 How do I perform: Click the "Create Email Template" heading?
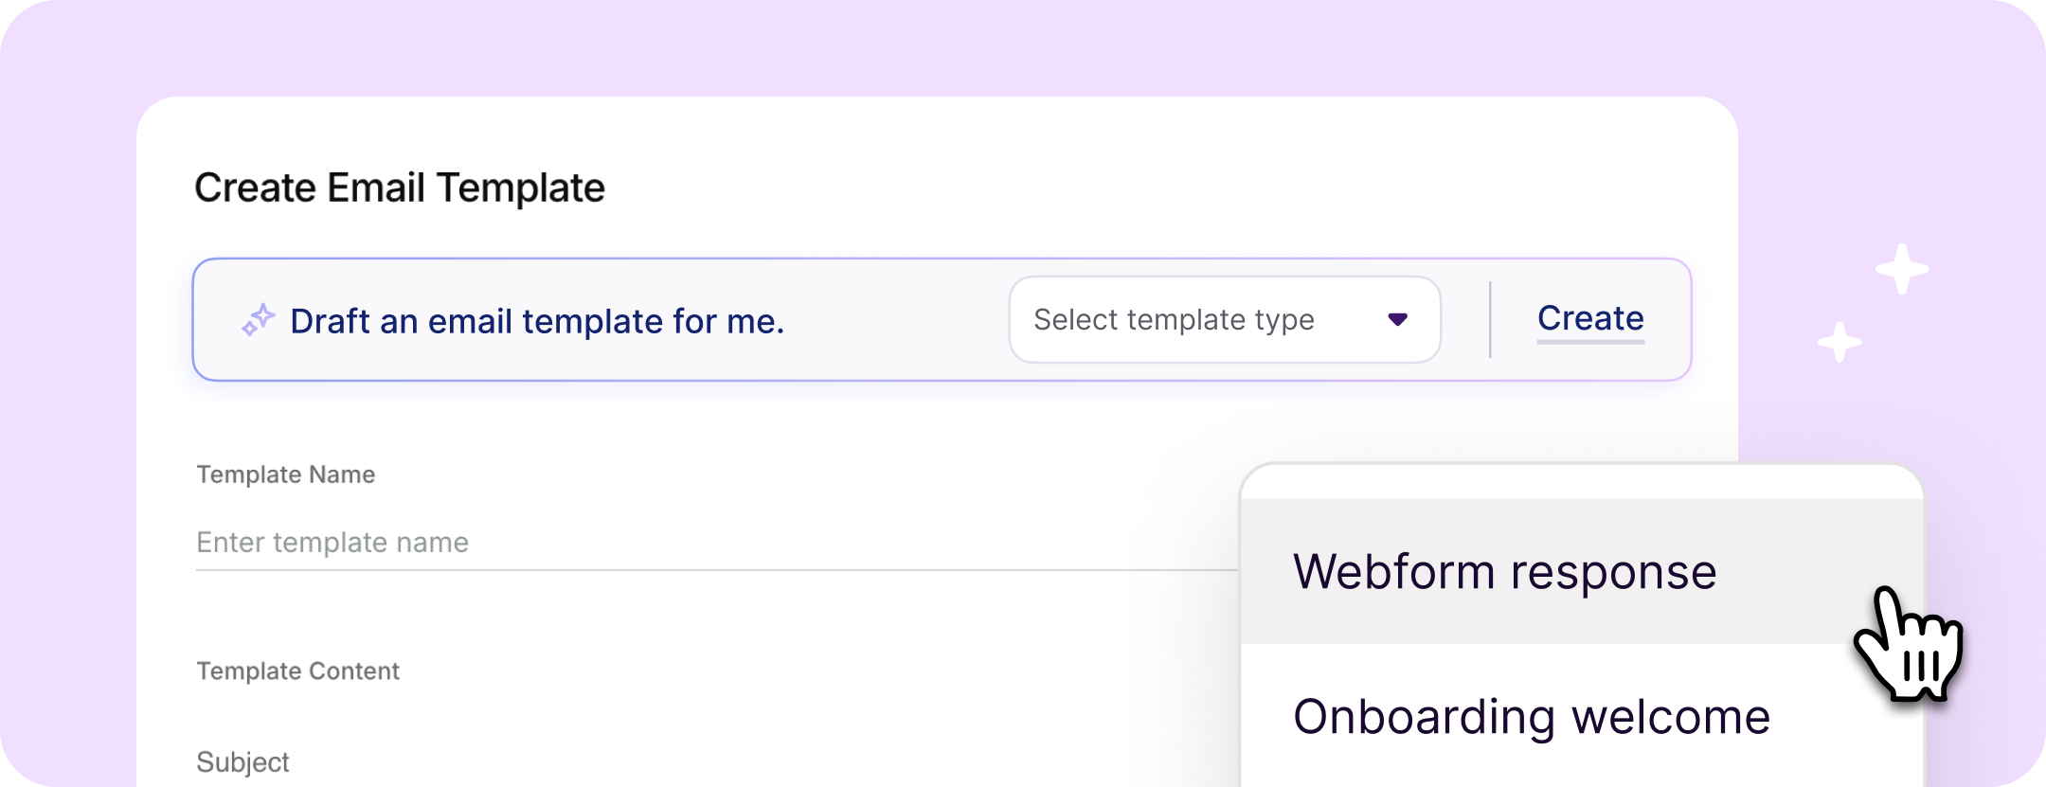[399, 188]
